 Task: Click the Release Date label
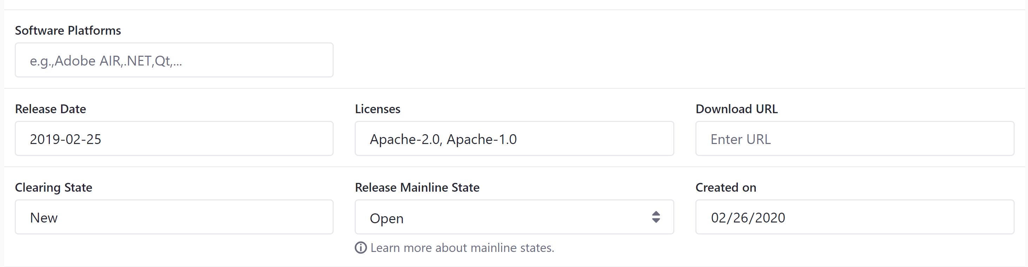point(50,108)
